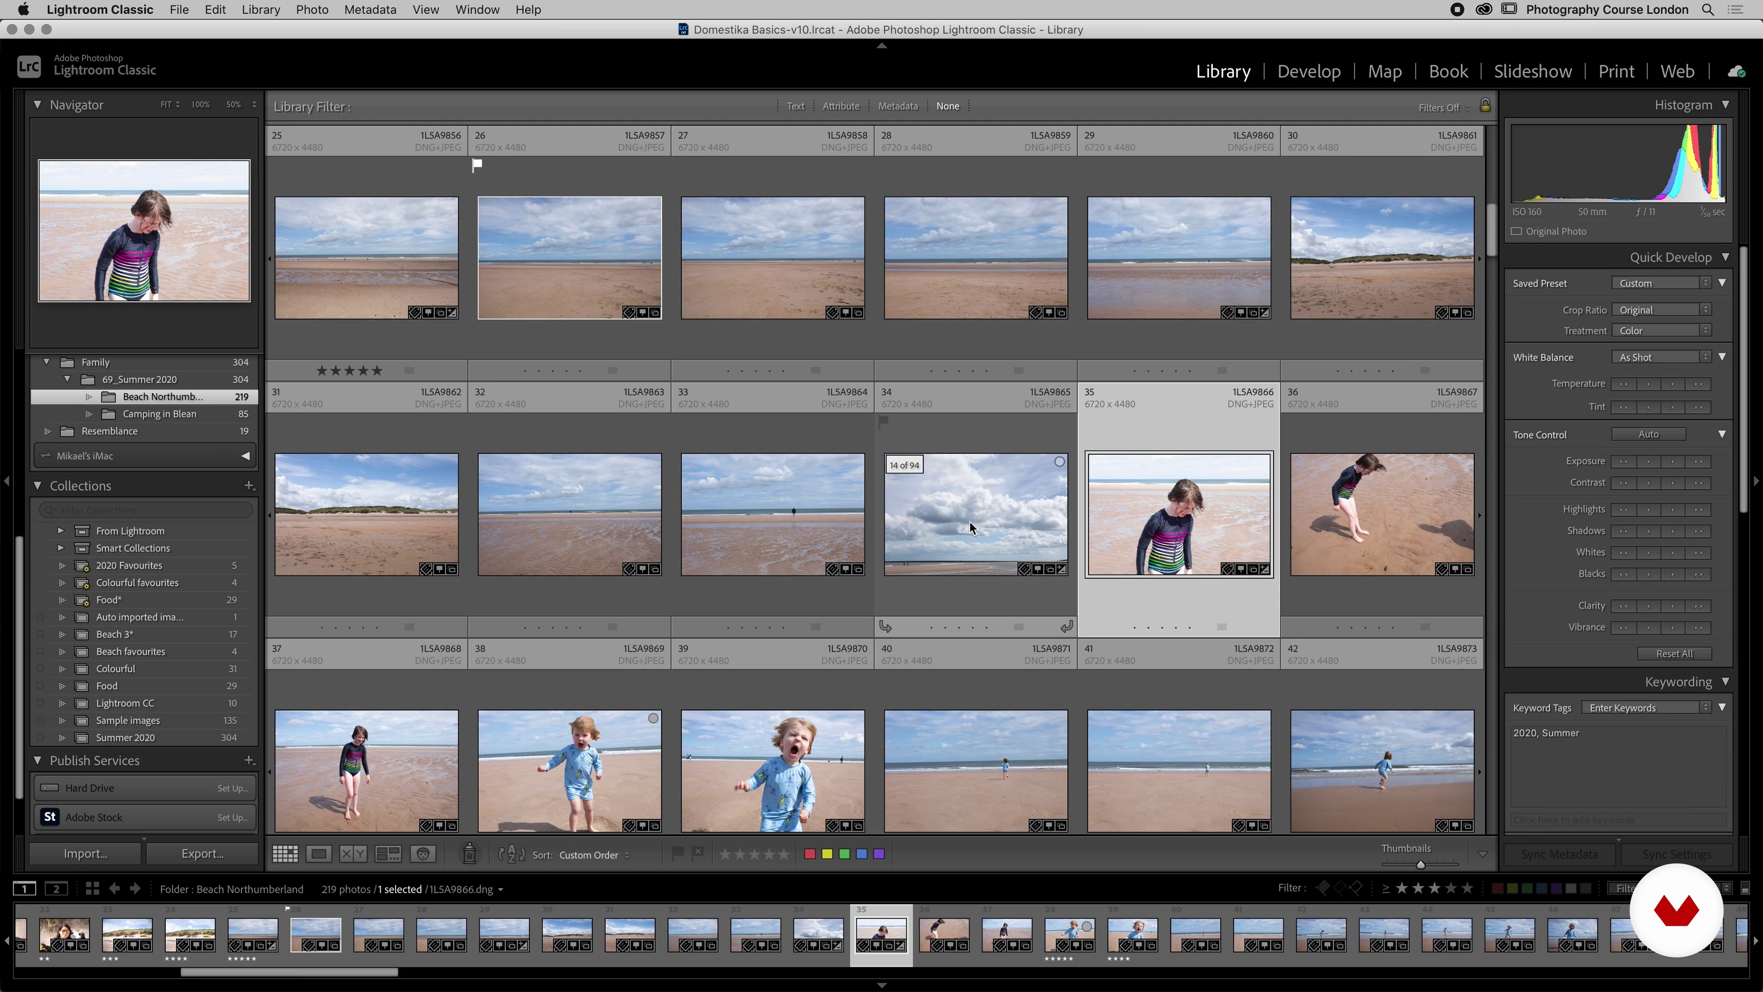The image size is (1763, 992).
Task: Add new publish service with plus icon
Action: [250, 760]
